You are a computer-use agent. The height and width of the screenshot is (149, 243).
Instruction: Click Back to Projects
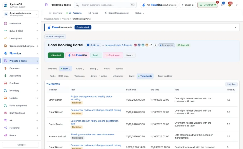click(x=55, y=36)
